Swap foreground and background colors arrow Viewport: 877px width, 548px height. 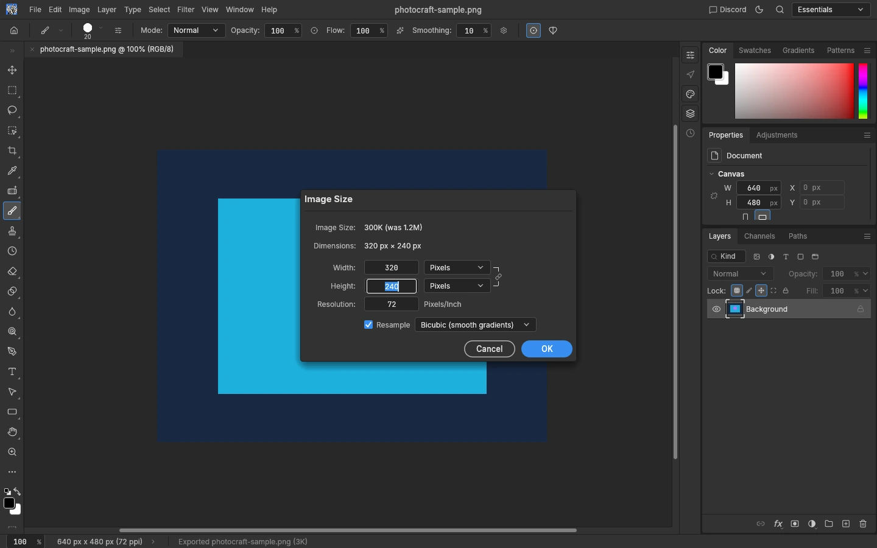(x=17, y=491)
